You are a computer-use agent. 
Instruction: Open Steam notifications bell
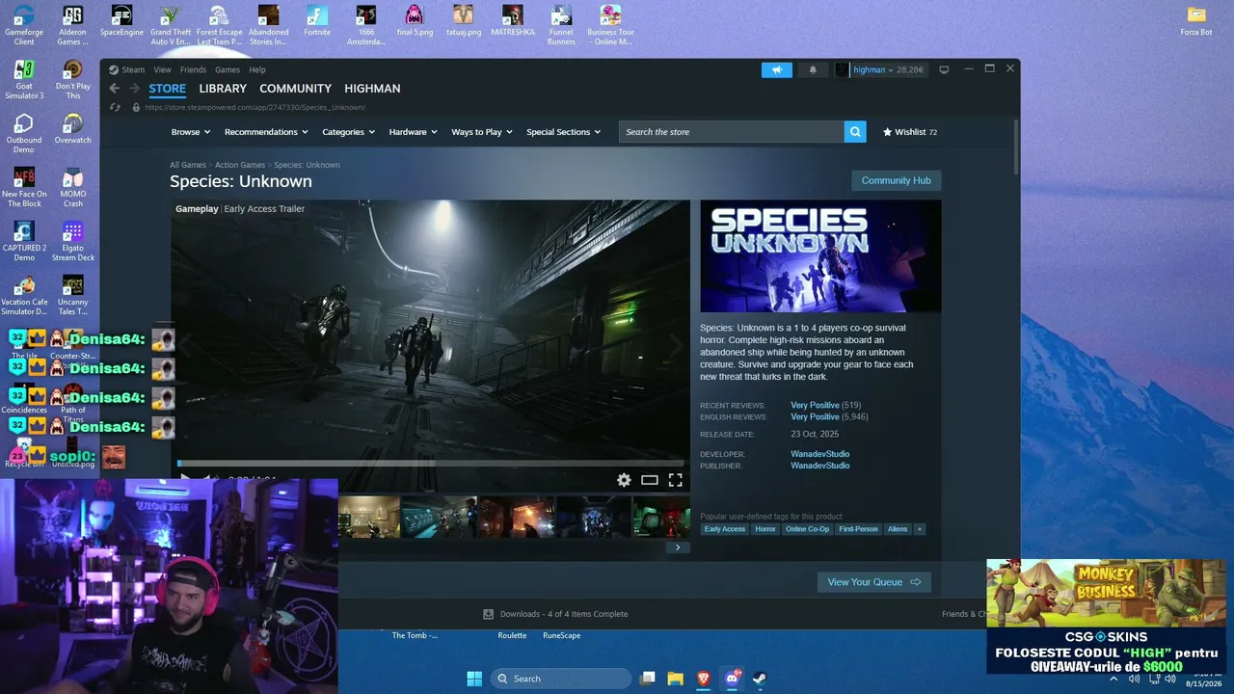813,69
